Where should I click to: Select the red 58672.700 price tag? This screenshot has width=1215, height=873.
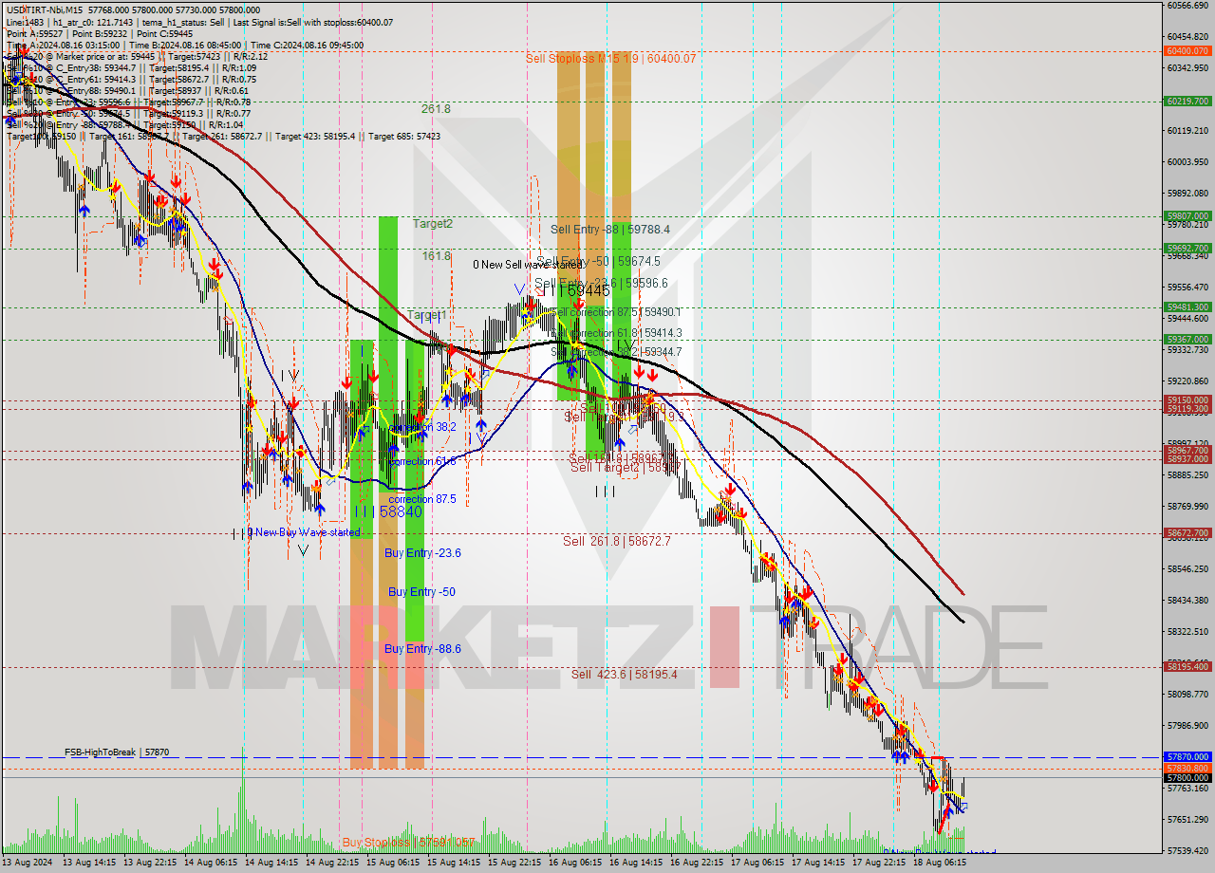1187,533
